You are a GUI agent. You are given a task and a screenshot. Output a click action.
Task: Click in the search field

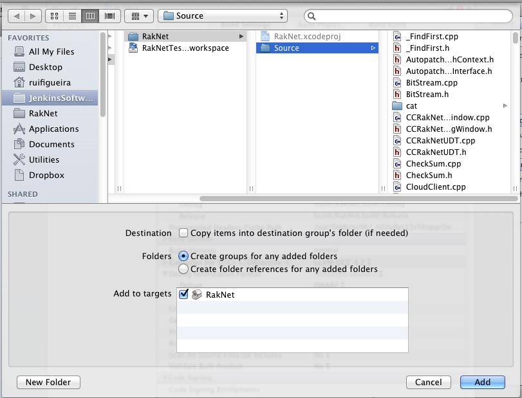412,15
